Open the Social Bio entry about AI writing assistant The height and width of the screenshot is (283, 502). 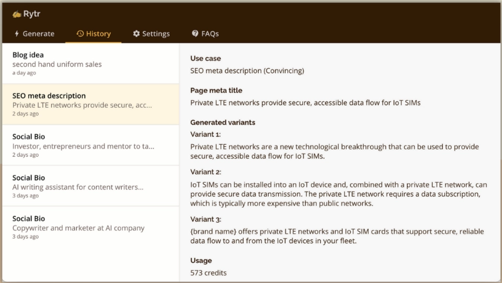(91, 186)
